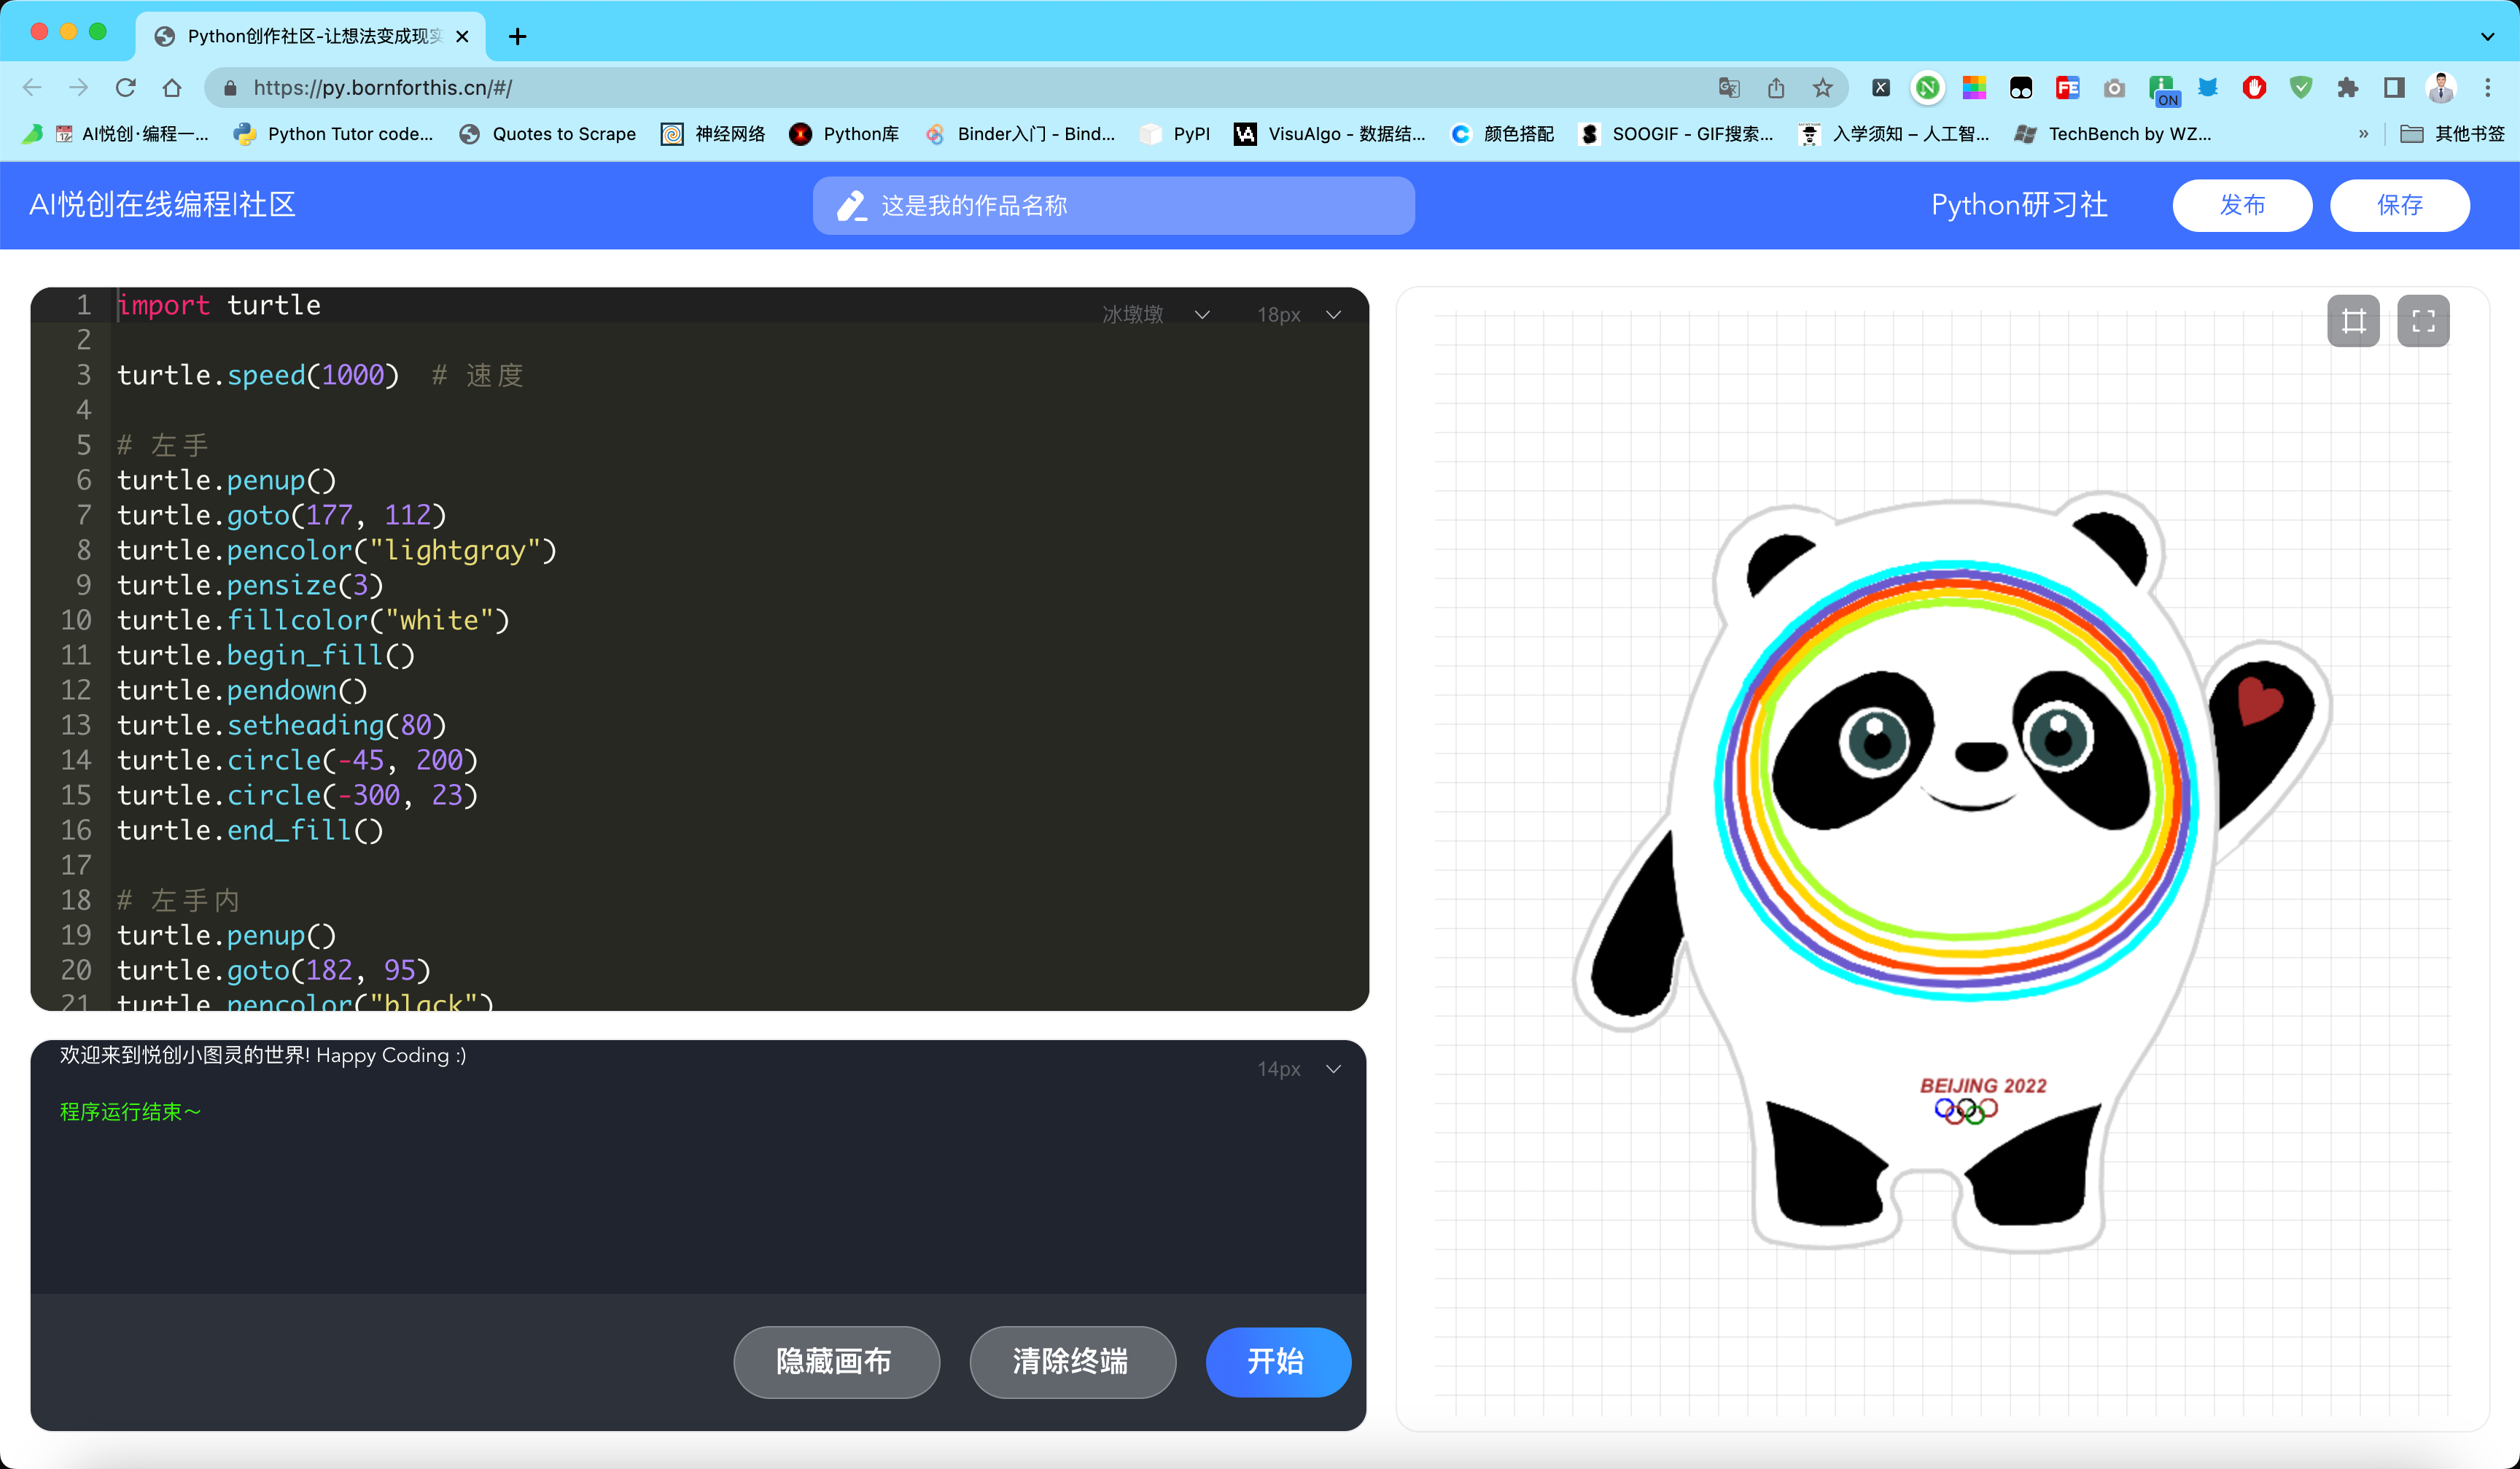Click the share icon in address bar
This screenshot has width=2520, height=1469.
pyautogui.click(x=1776, y=88)
